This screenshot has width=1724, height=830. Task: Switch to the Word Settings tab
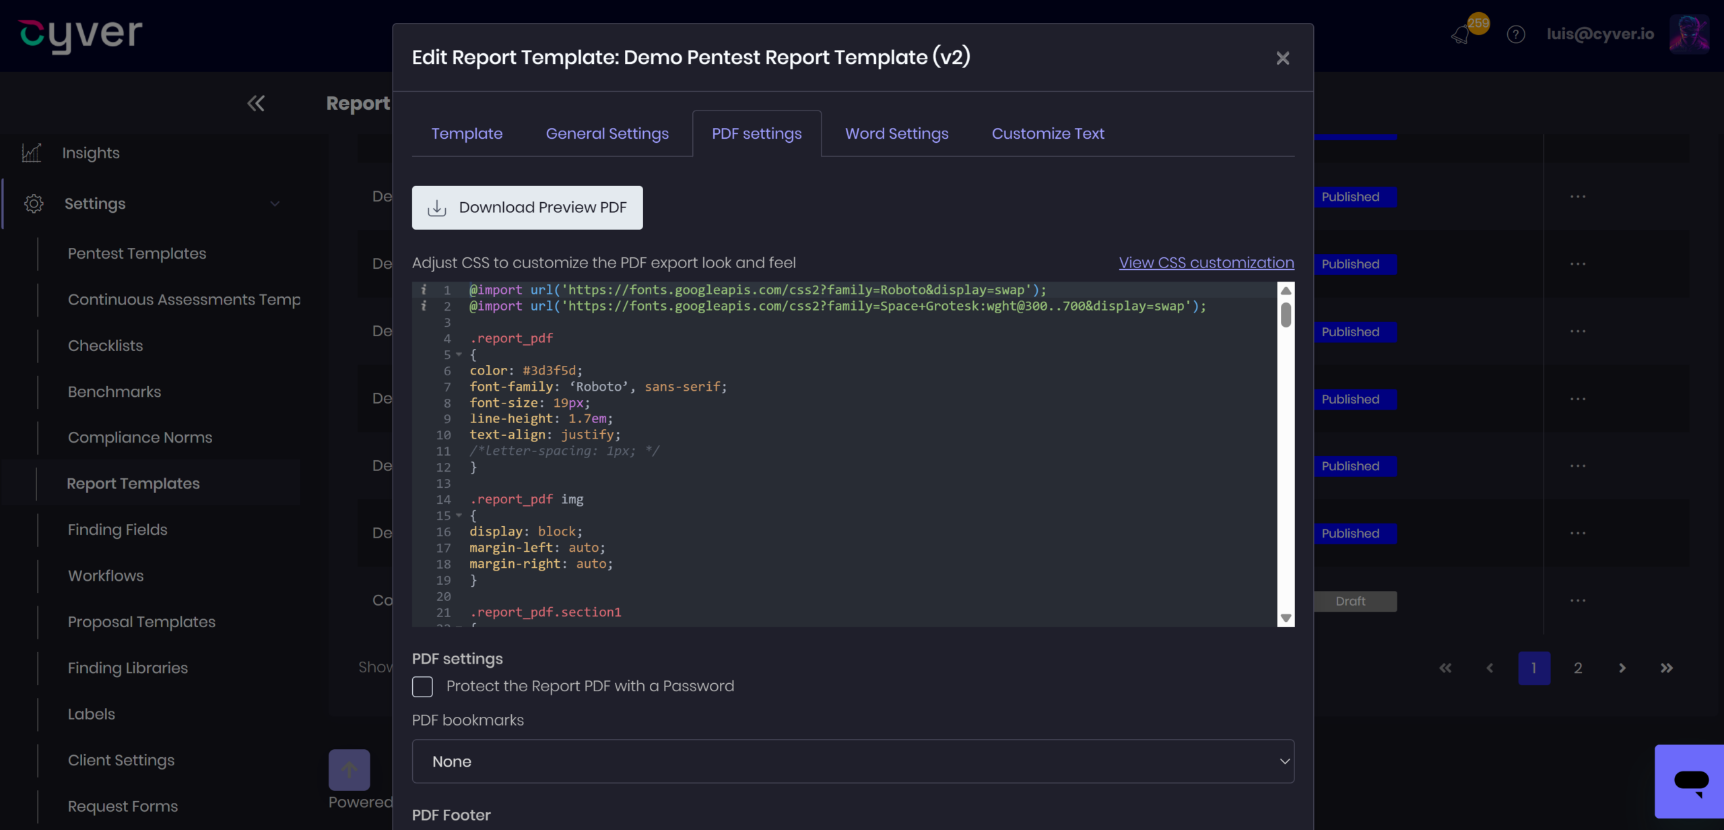[x=897, y=133]
